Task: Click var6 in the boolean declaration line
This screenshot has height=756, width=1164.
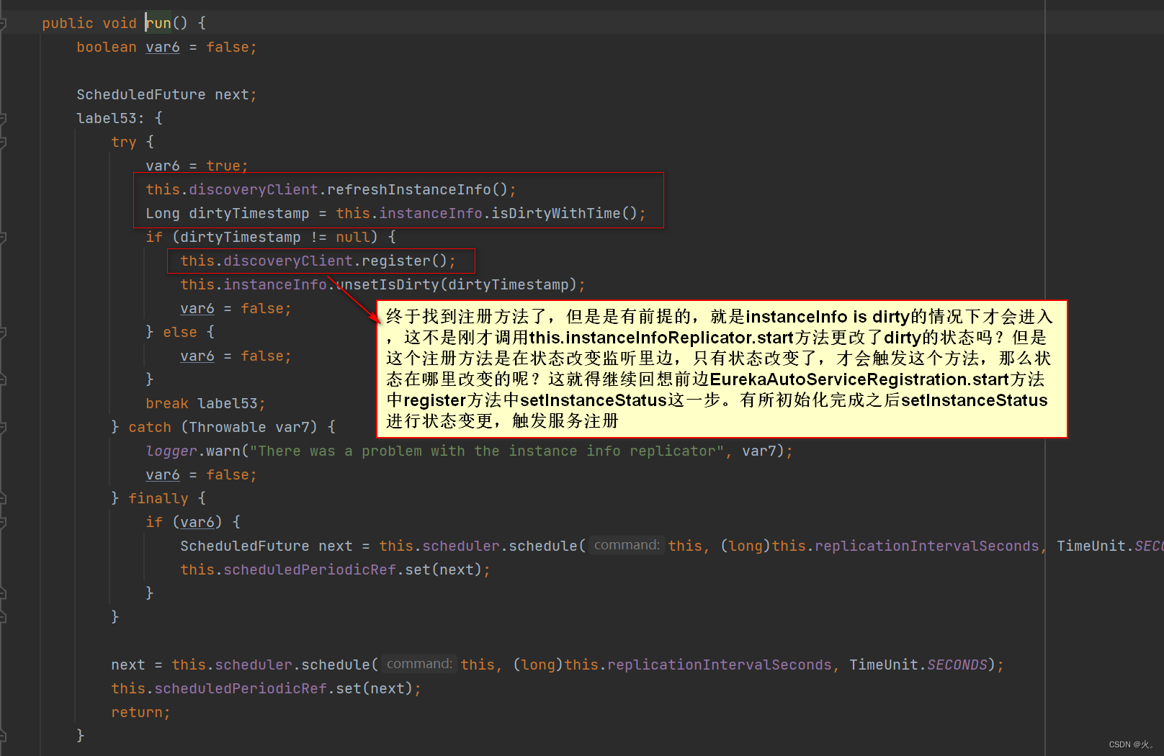Action: click(x=163, y=47)
